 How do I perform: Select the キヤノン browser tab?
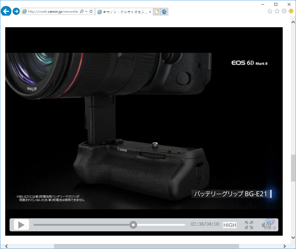[x=124, y=12]
